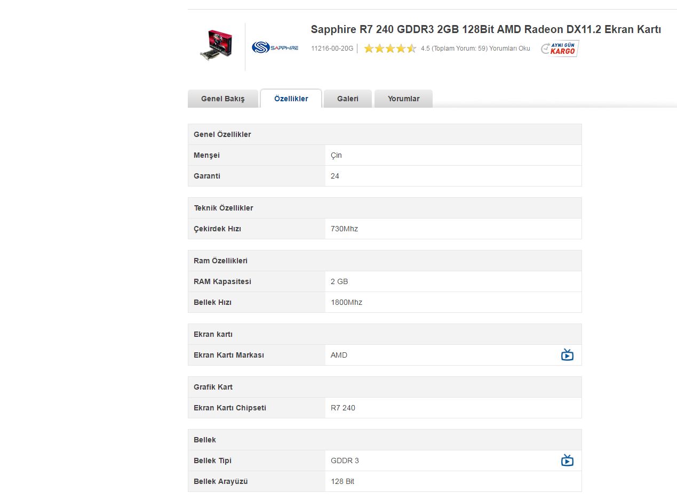Select the chipset value R7 240
This screenshot has width=677, height=501.
343,408
